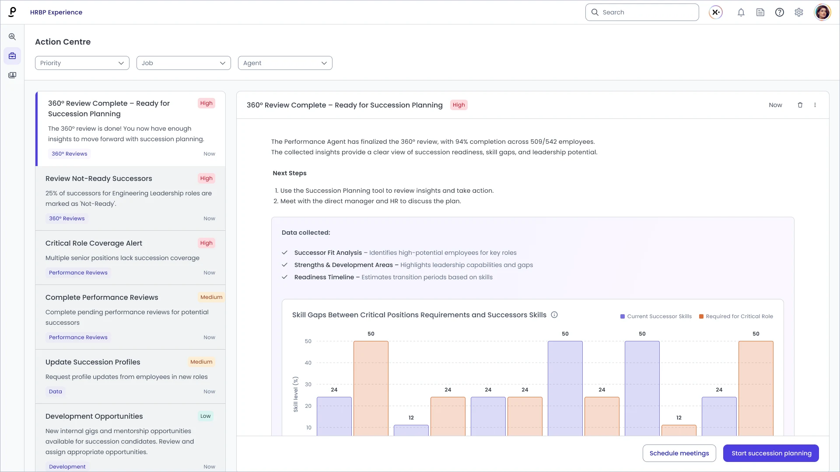Click Performance Reviews tag on Critical Role card
This screenshot has width=840, height=472.
[x=78, y=273]
